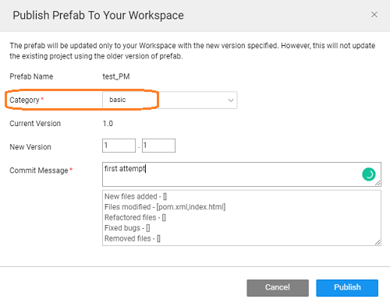This screenshot has width=390, height=306.
Task: Close the Publish Prefab dialog
Action: (x=374, y=15)
